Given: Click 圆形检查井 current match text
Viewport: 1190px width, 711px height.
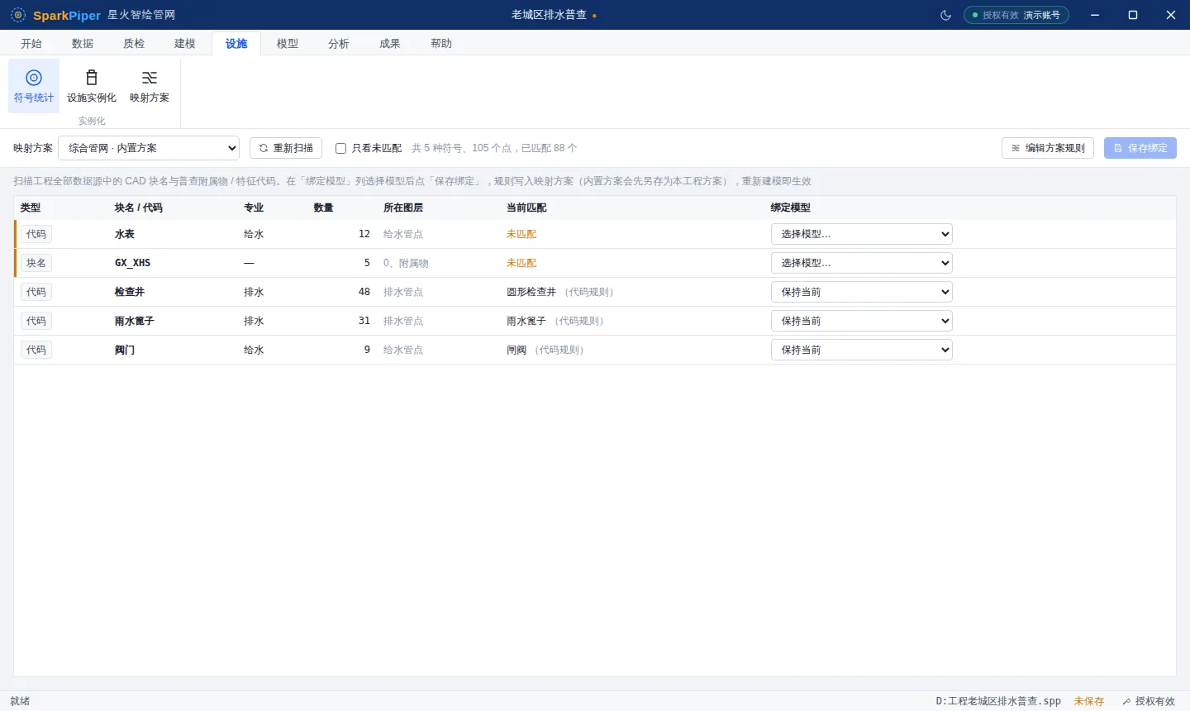Looking at the screenshot, I should (531, 292).
